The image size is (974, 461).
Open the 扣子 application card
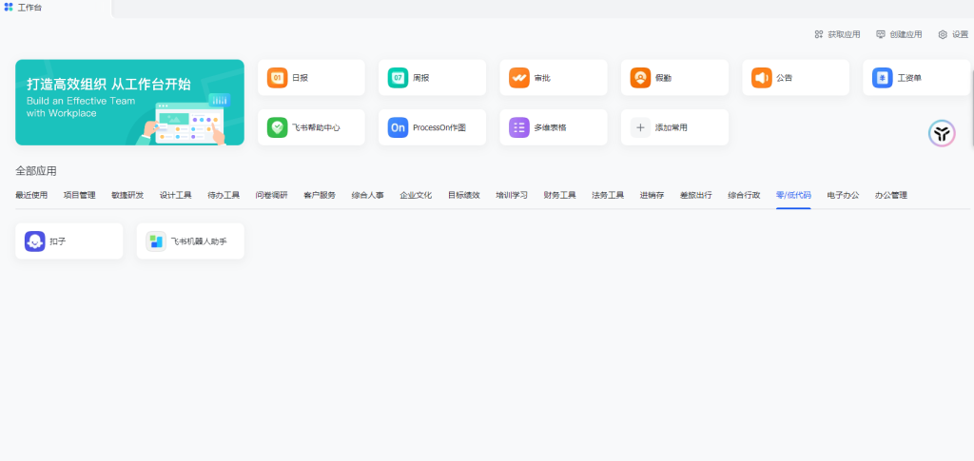pyautogui.click(x=68, y=241)
